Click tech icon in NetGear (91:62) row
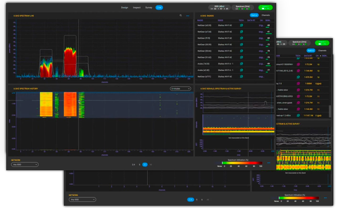The height and width of the screenshot is (209, 339). pyautogui.click(x=242, y=57)
